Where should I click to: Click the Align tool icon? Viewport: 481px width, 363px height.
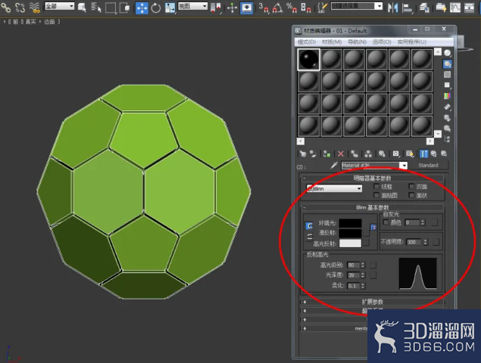point(407,8)
